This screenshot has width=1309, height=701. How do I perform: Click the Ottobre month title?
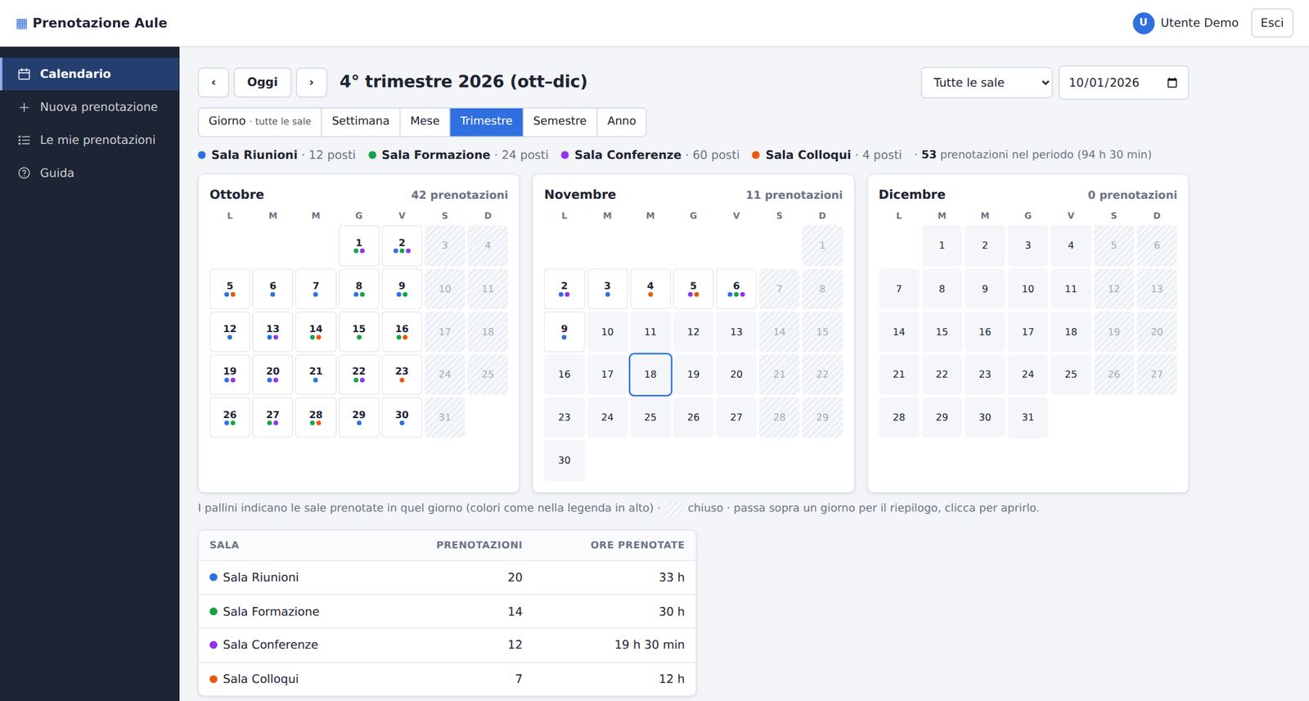click(236, 195)
